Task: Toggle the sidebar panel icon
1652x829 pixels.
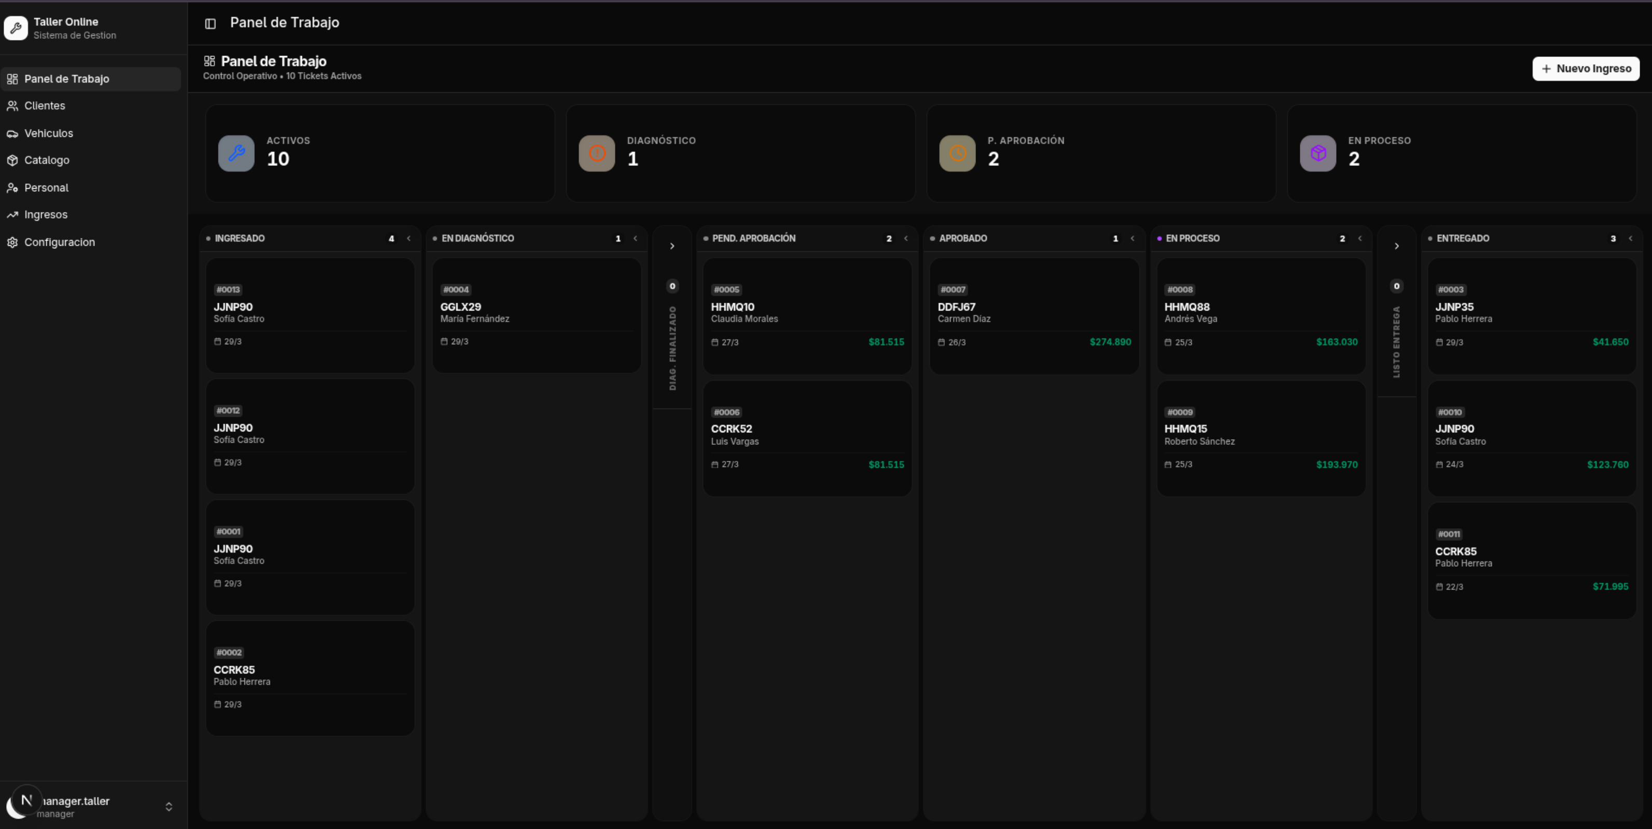Action: 210,24
